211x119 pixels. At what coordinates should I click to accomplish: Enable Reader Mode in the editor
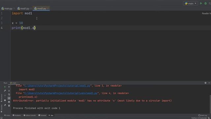(206, 13)
